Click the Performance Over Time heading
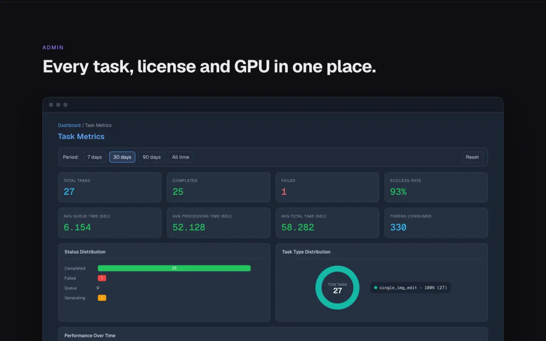546x341 pixels. [x=90, y=335]
